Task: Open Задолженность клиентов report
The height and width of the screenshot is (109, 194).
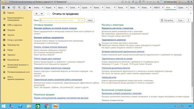Action: pos(114,40)
